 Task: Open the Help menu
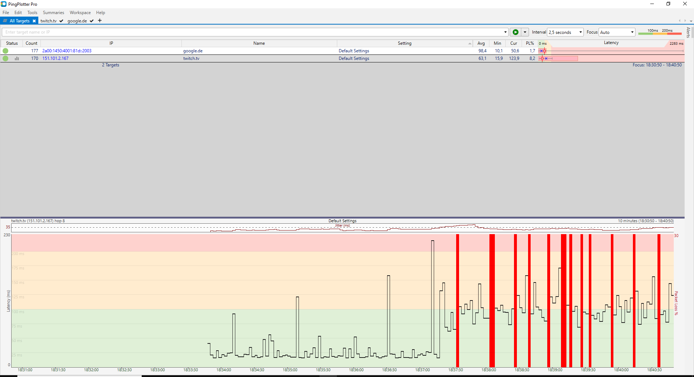[x=100, y=13]
